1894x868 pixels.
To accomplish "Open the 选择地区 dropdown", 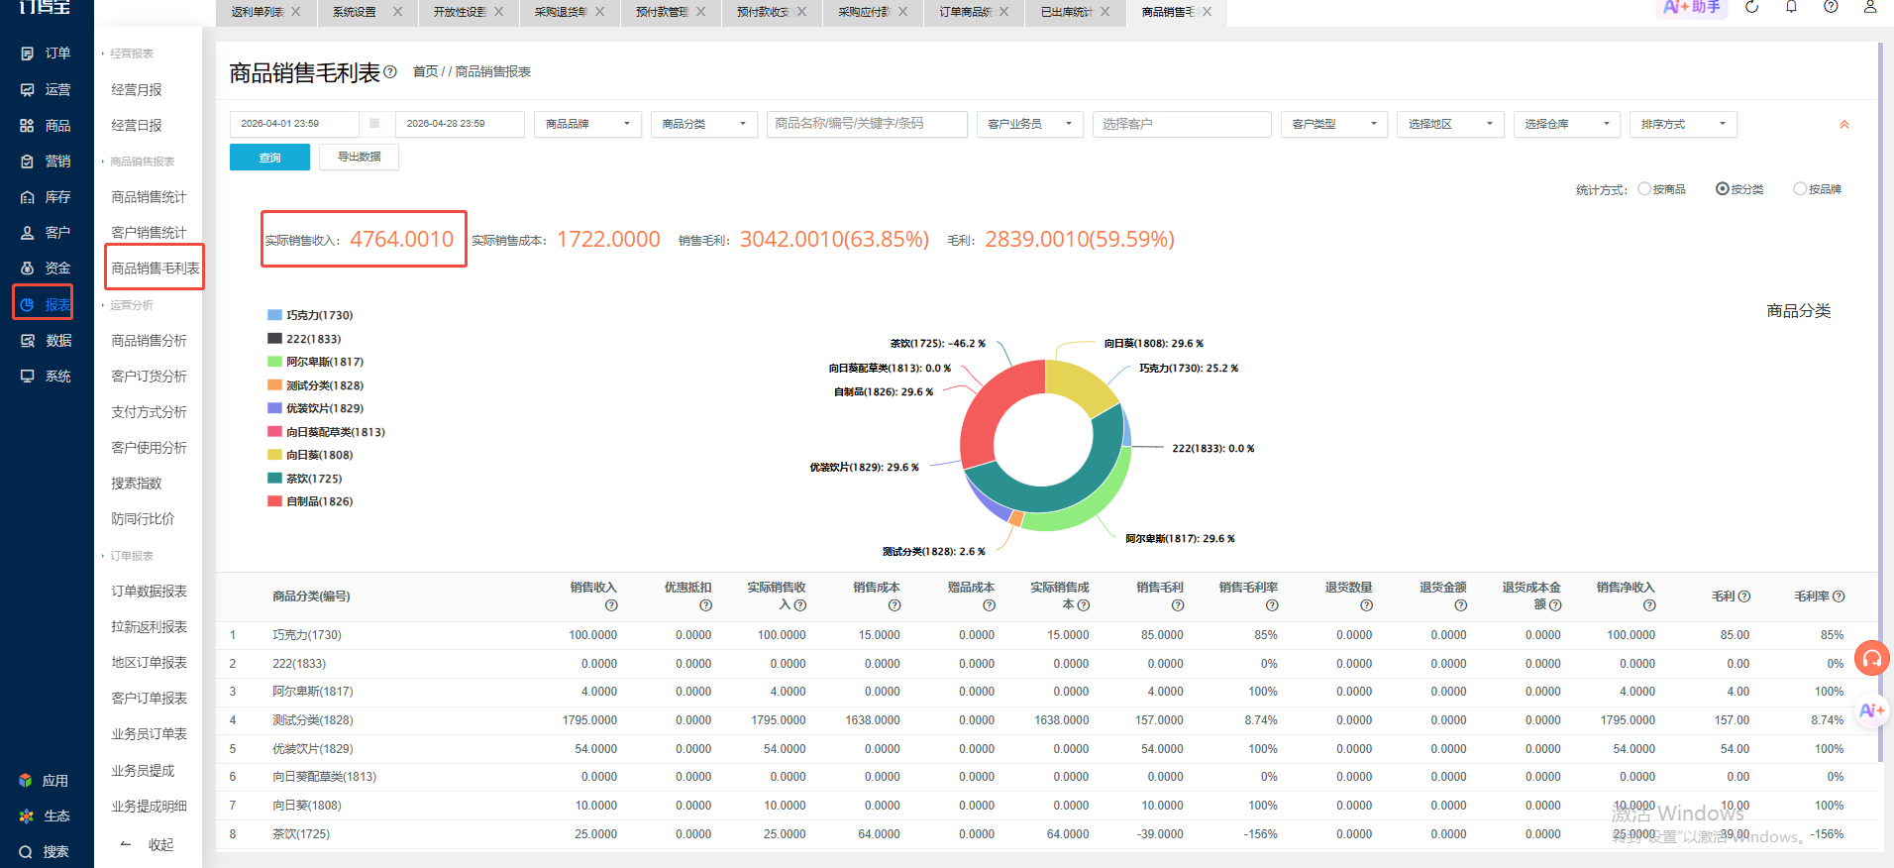I will pyautogui.click(x=1451, y=124).
